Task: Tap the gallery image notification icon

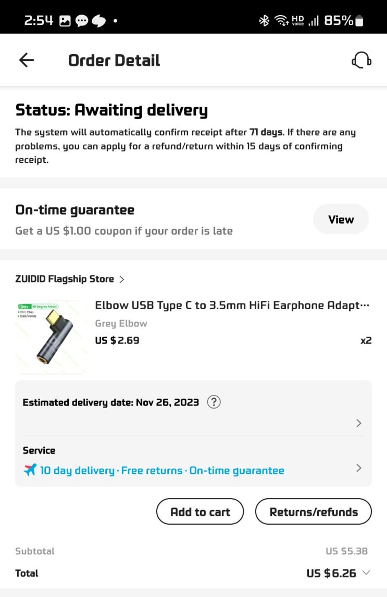Action: pyautogui.click(x=65, y=21)
